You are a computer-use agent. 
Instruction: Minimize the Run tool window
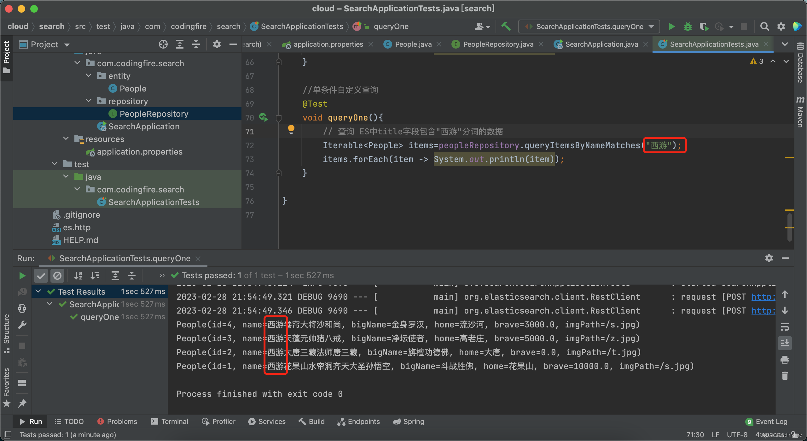click(786, 258)
